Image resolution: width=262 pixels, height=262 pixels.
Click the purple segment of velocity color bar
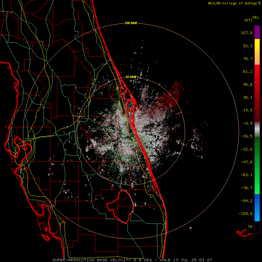(257, 32)
